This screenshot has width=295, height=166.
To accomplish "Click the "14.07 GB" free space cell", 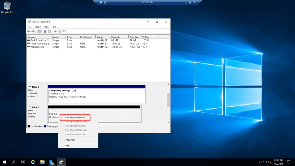I will pyautogui.click(x=134, y=44).
